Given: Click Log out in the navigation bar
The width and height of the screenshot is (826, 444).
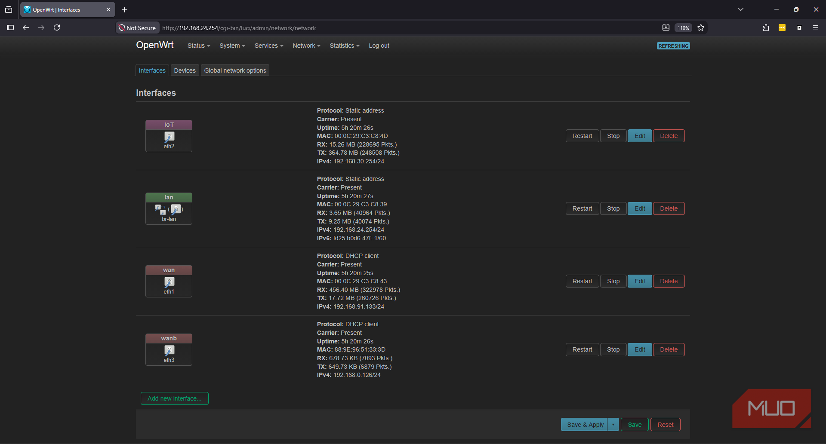Looking at the screenshot, I should click(379, 46).
